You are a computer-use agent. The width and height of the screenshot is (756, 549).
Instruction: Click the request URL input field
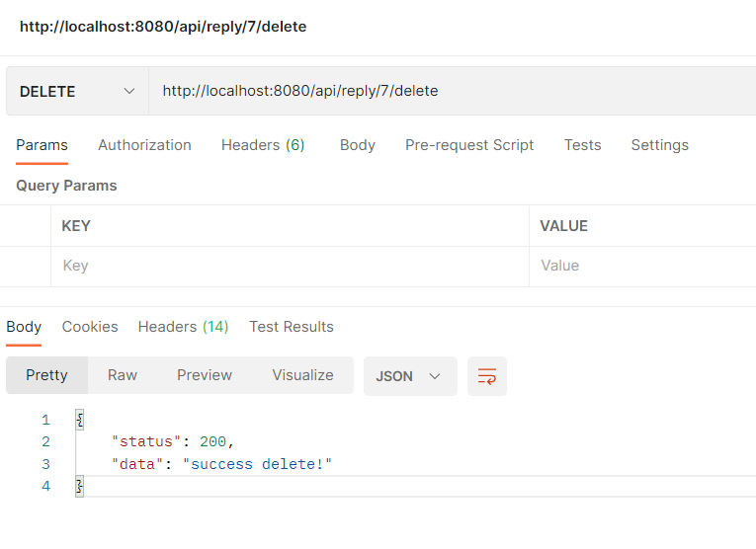pyautogui.click(x=453, y=91)
